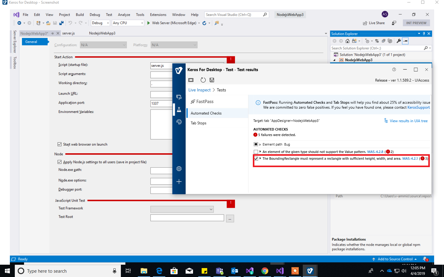Click the Test Root browse button
This screenshot has width=444, height=277.
point(230,218)
